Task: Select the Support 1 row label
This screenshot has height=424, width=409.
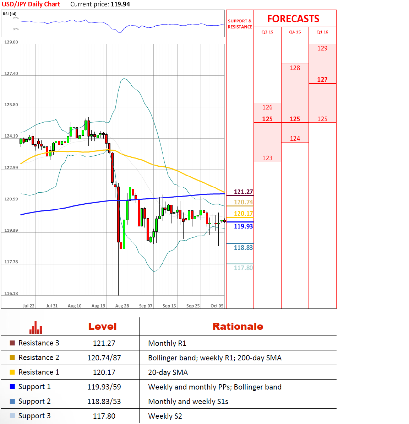Action: tap(34, 387)
